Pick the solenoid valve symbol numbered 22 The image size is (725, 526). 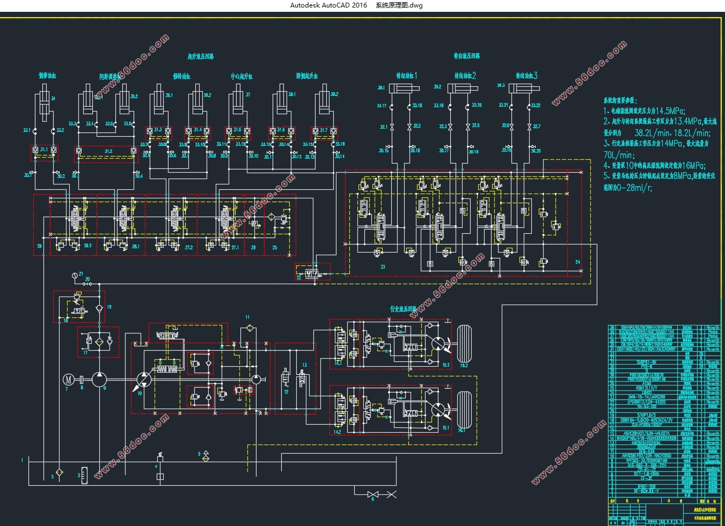313,273
